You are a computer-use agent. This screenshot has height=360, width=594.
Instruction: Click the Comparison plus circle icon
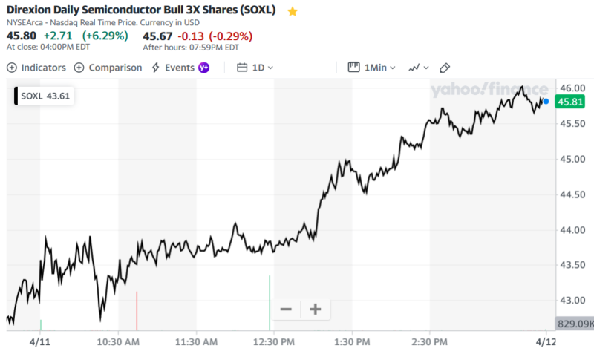[79, 68]
